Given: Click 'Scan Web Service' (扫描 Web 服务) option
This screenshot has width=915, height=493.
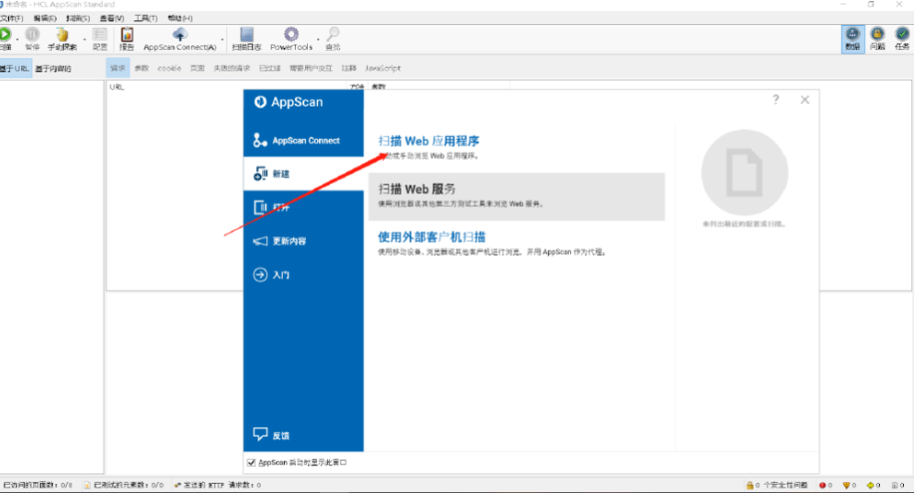Looking at the screenshot, I should tap(516, 196).
